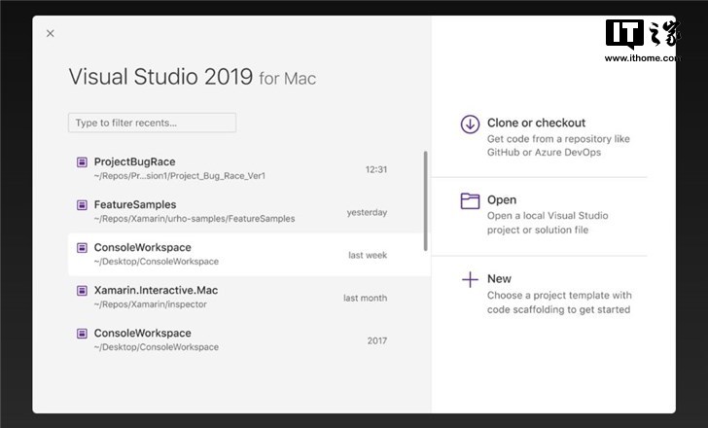Screen dimensions: 708x428
Task: Click the Clone or checkout download arrow icon
Action: (x=470, y=124)
